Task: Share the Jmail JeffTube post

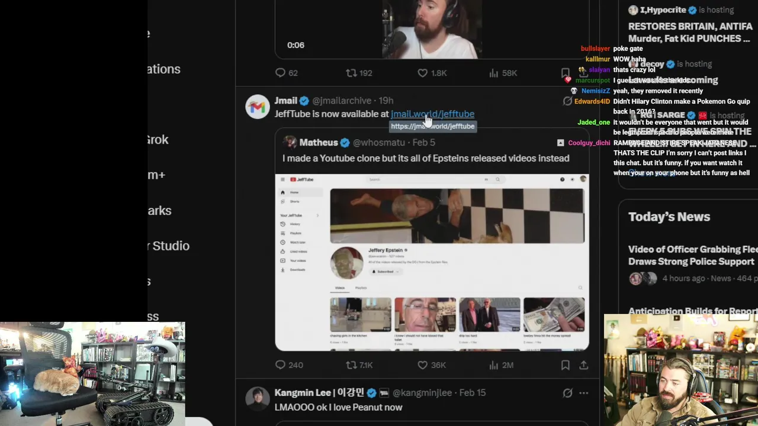Action: click(583, 365)
